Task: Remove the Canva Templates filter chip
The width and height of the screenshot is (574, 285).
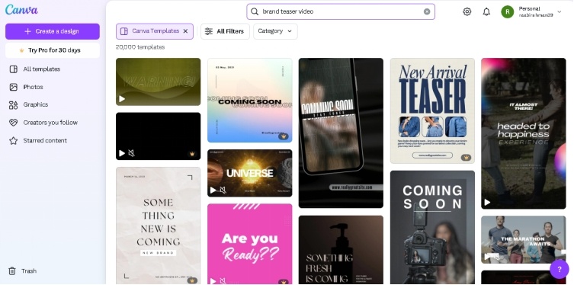Action: 185,31
